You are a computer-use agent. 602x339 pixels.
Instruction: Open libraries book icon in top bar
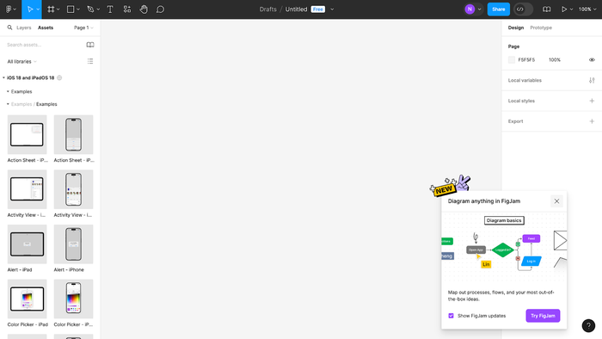coord(546,9)
